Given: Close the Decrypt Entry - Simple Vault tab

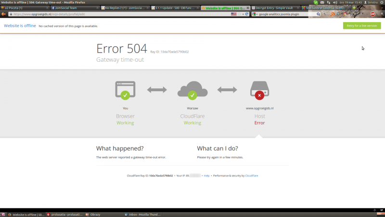Looking at the screenshot, I should (298, 8).
